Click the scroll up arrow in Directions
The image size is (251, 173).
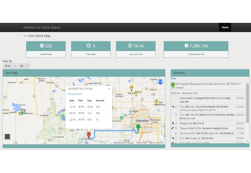point(247,82)
